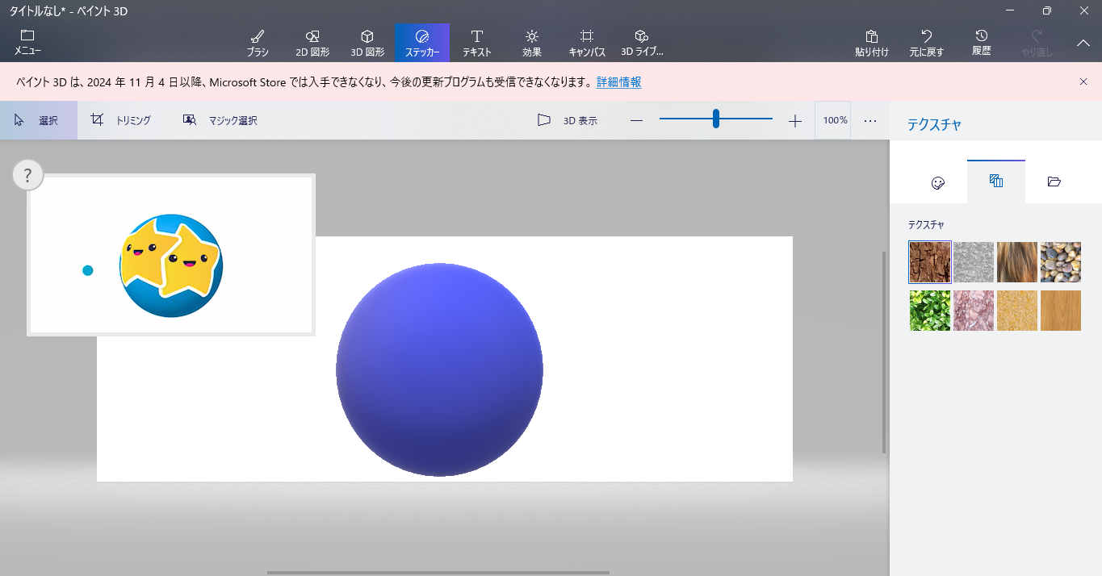Select the Brush (ブラシ) tool
The width and height of the screenshot is (1102, 576).
258,43
